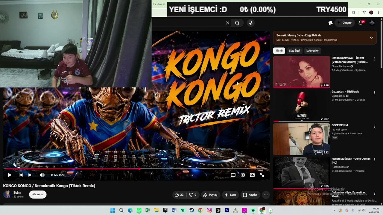The width and height of the screenshot is (383, 215).
Task: Open WhatsApp from the taskbar
Action: coord(139,211)
